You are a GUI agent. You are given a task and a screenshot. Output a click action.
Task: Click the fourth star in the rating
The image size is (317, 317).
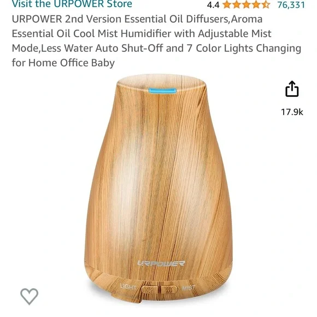(x=256, y=4)
